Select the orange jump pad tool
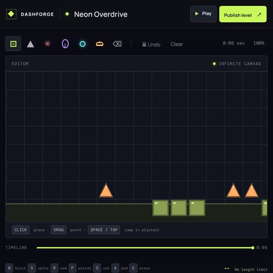Viewport: 273px width, 273px height. [x=100, y=44]
